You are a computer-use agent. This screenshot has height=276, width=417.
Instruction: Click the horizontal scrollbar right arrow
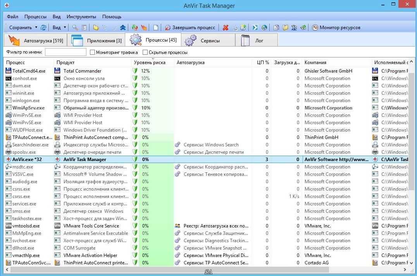(405, 270)
